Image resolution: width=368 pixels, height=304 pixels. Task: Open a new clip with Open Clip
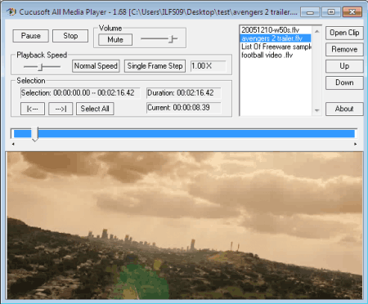[x=344, y=33]
